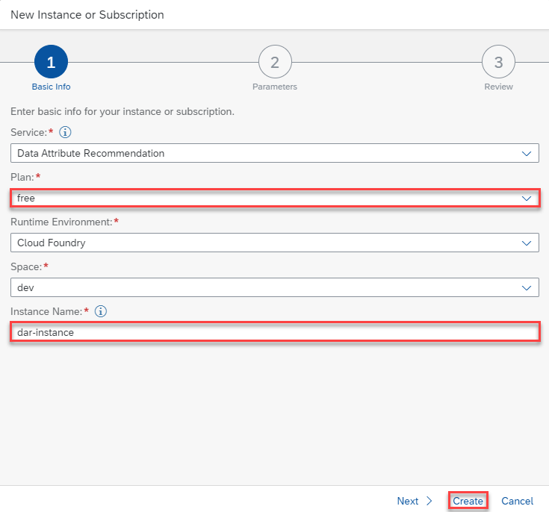Click the Next chevron arrow icon
The height and width of the screenshot is (512, 549).
pyautogui.click(x=429, y=501)
